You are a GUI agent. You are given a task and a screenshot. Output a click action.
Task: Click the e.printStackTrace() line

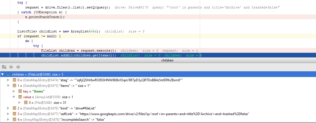pyautogui.click(x=158, y=17)
